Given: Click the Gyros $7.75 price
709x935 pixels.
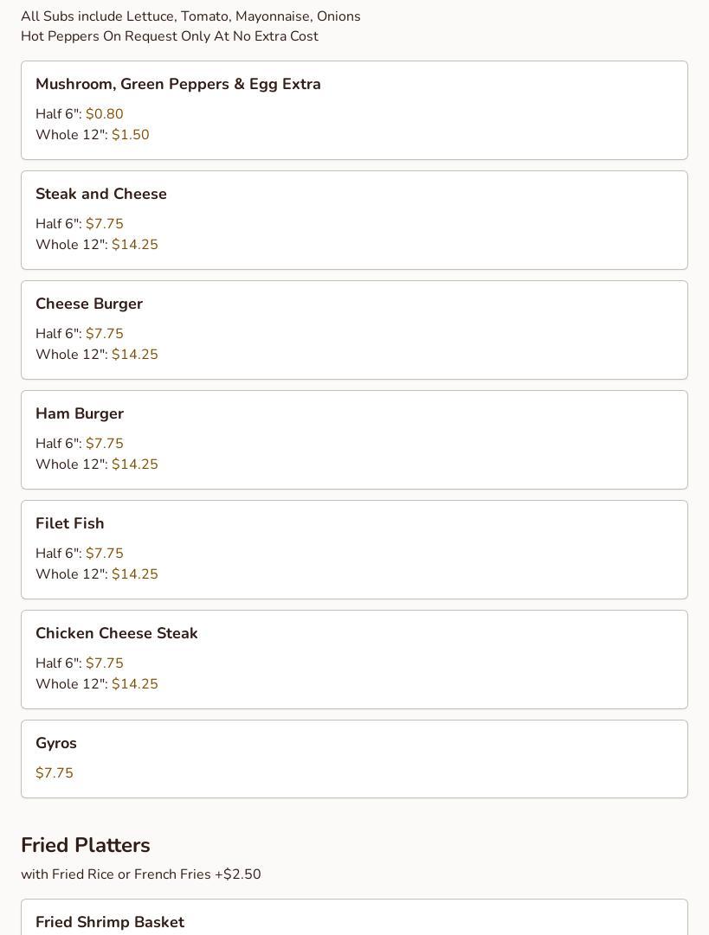Looking at the screenshot, I should tap(55, 773).
